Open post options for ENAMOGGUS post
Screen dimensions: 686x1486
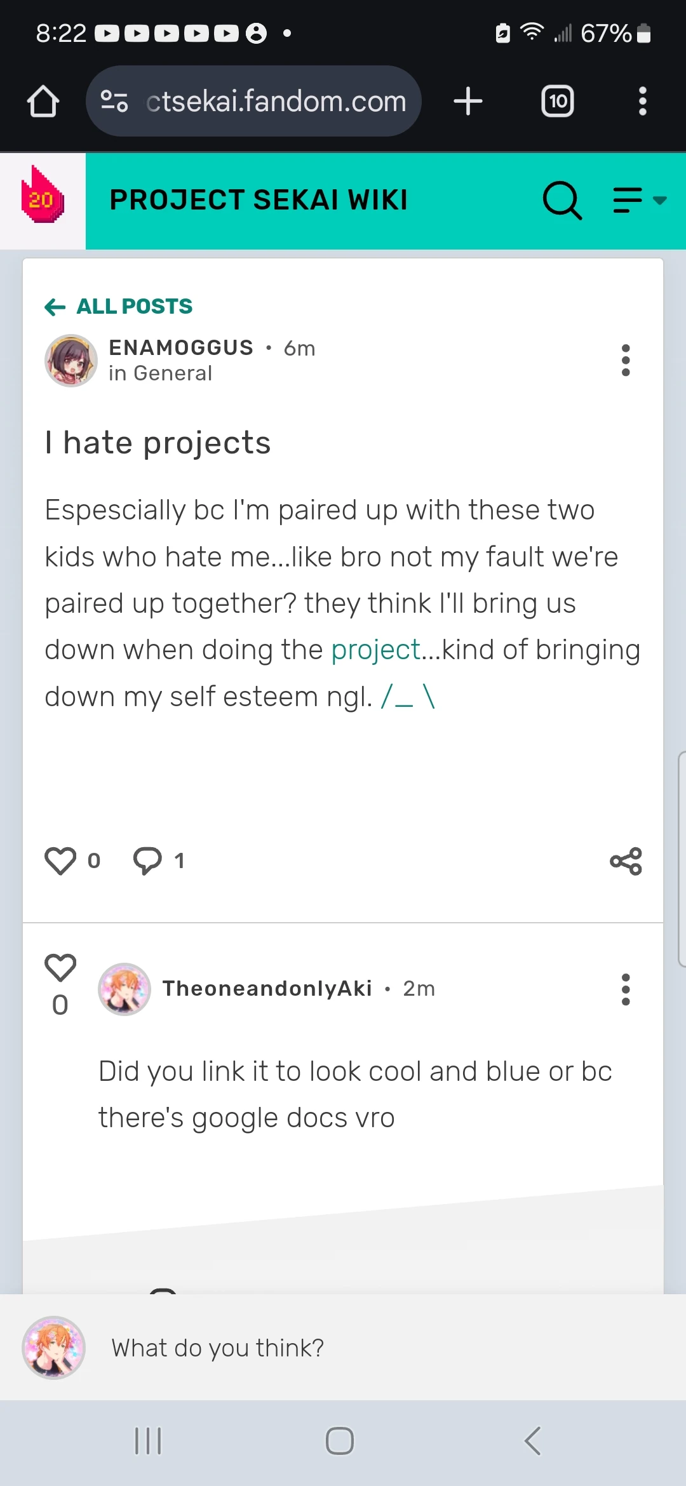(626, 361)
